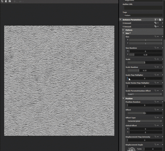Open the dimmed UV dropdown in view toolbar
Screen dimensions: 165x151
[21, 1]
